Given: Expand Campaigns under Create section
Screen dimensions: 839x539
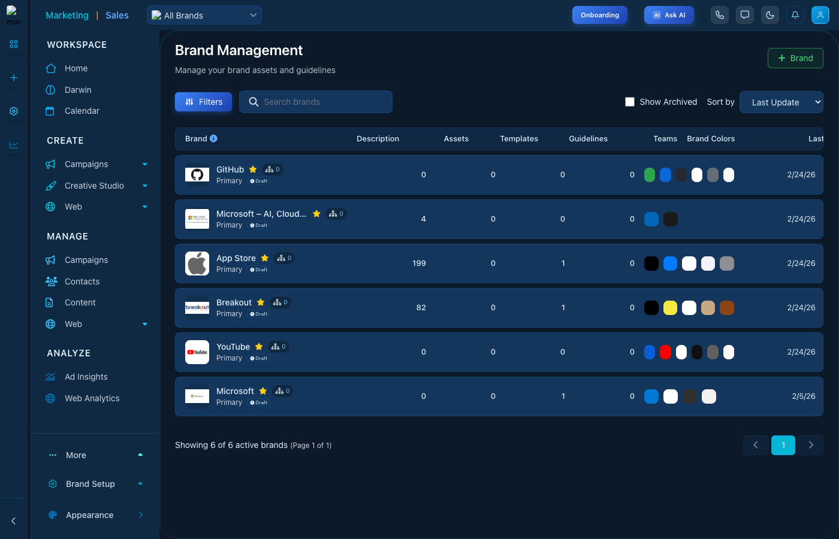Looking at the screenshot, I should pyautogui.click(x=145, y=164).
